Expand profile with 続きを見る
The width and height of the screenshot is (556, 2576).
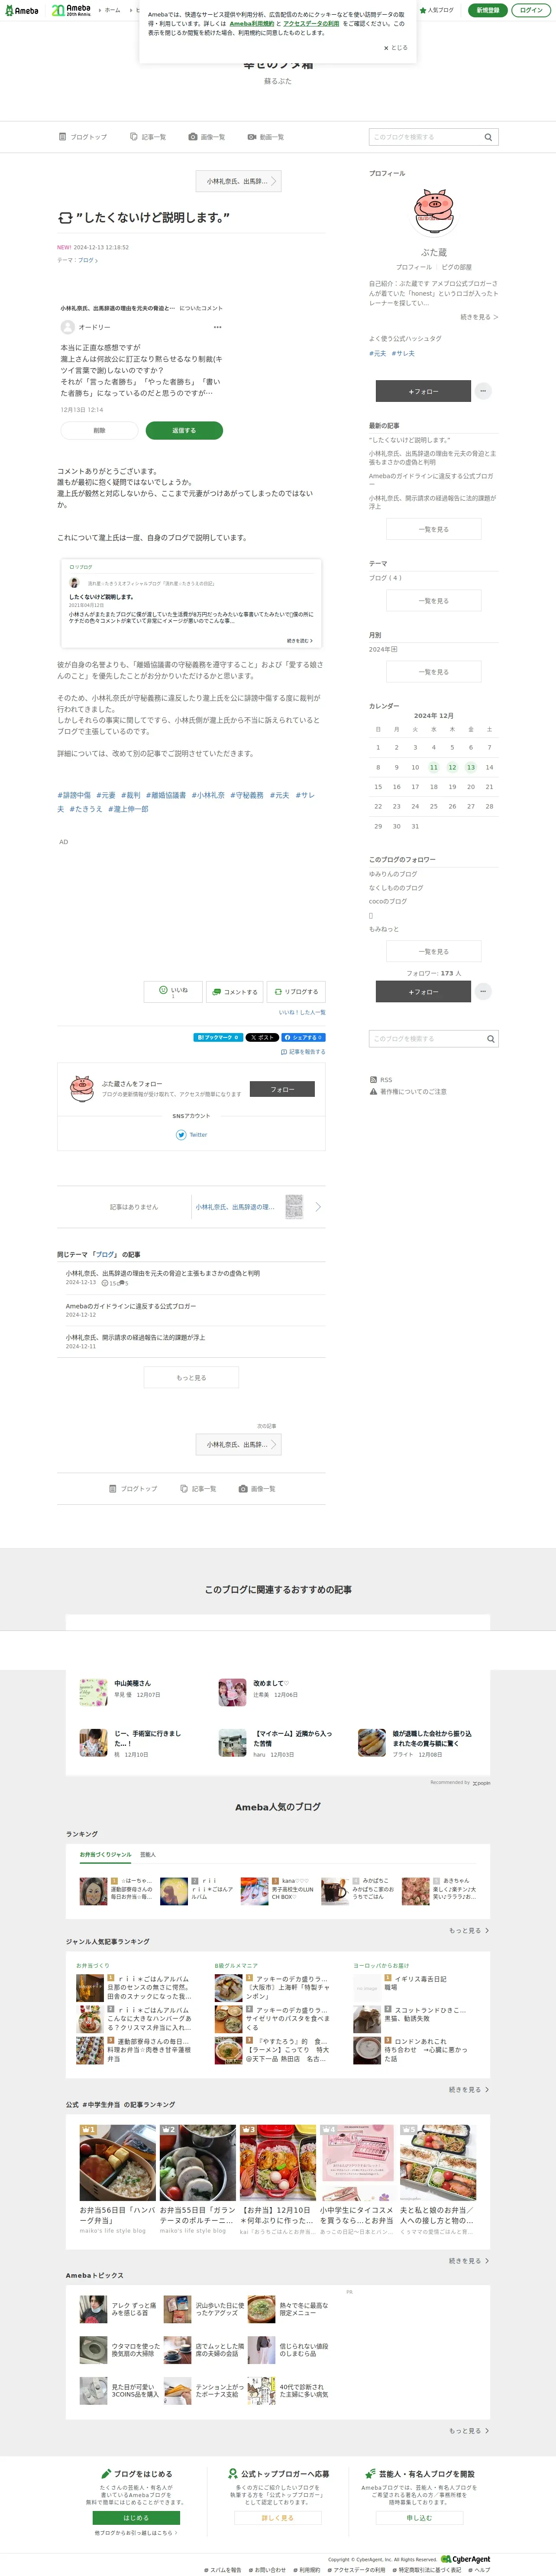tap(479, 317)
